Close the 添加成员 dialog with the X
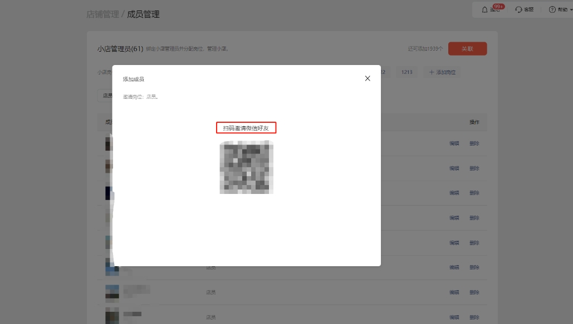573x324 pixels. point(368,78)
